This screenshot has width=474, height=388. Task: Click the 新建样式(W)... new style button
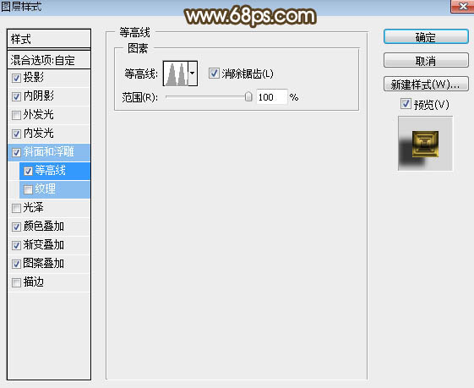[x=426, y=84]
